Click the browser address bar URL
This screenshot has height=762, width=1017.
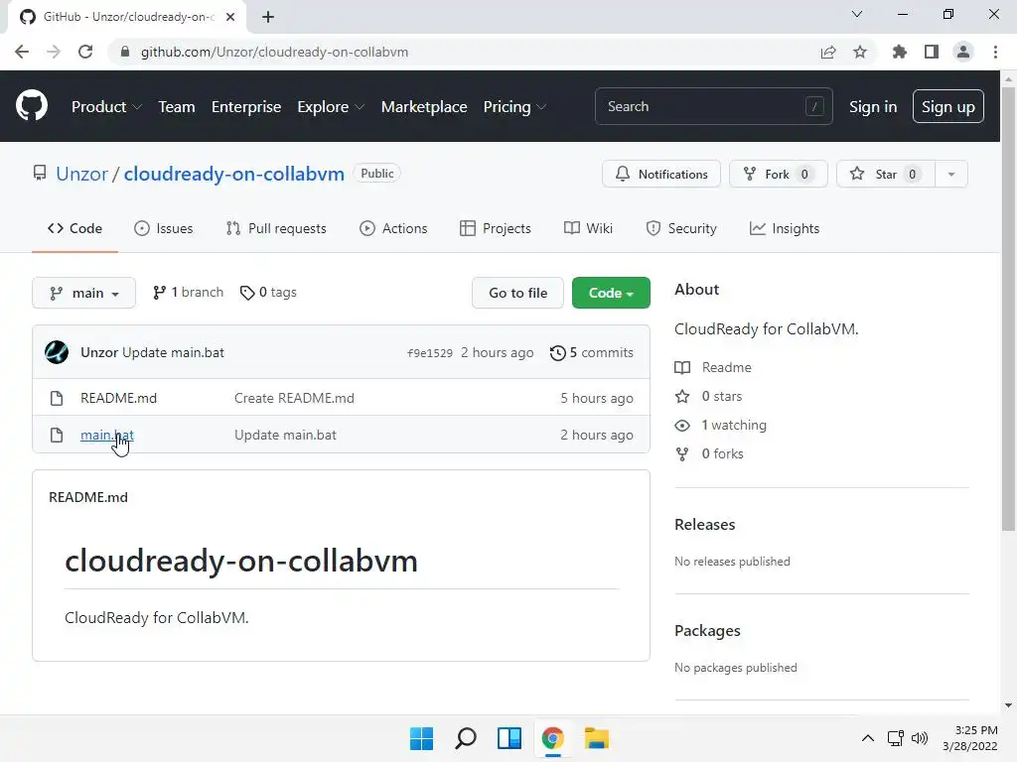click(274, 52)
